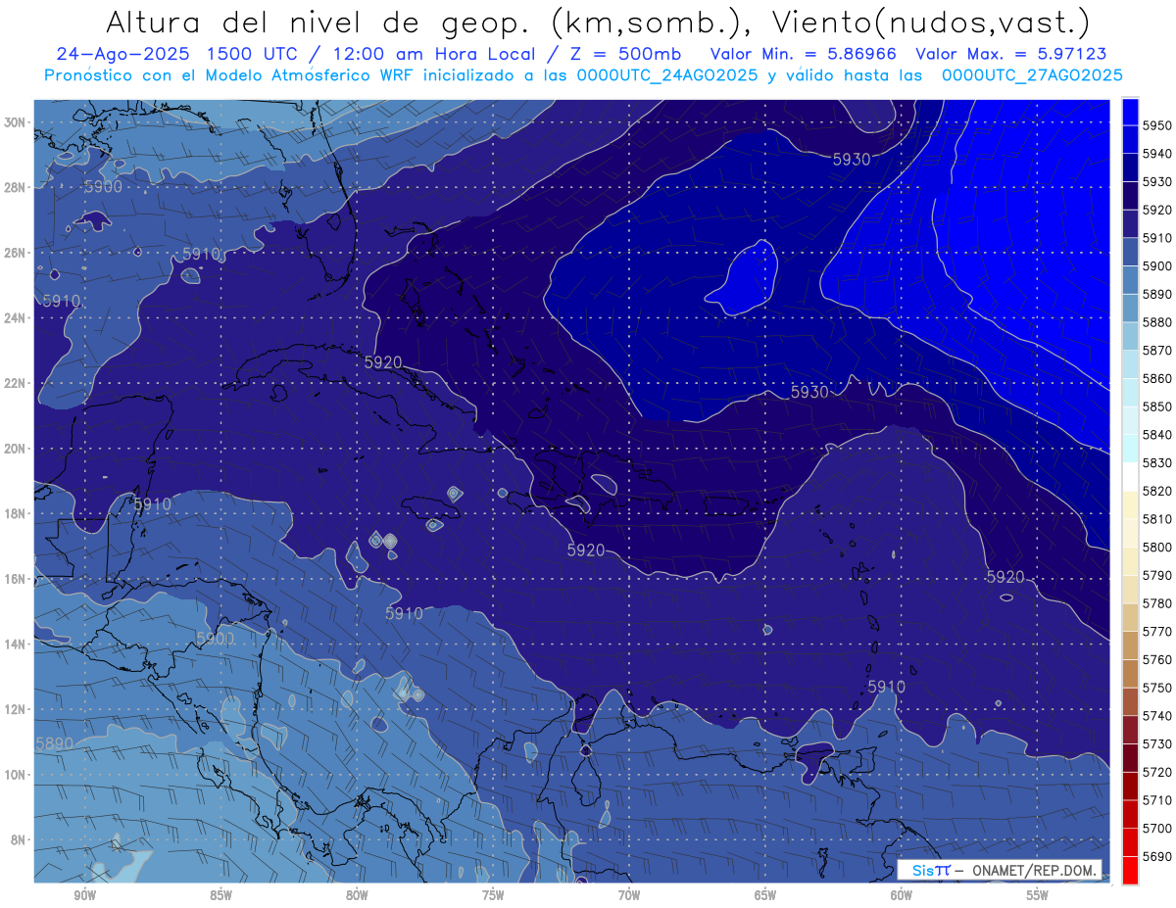The width and height of the screenshot is (1176, 908).
Task: Click the red swatch below 5690 on the scale
Action: point(1130,870)
